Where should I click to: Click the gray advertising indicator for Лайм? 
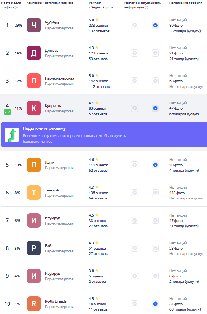tap(135, 165)
